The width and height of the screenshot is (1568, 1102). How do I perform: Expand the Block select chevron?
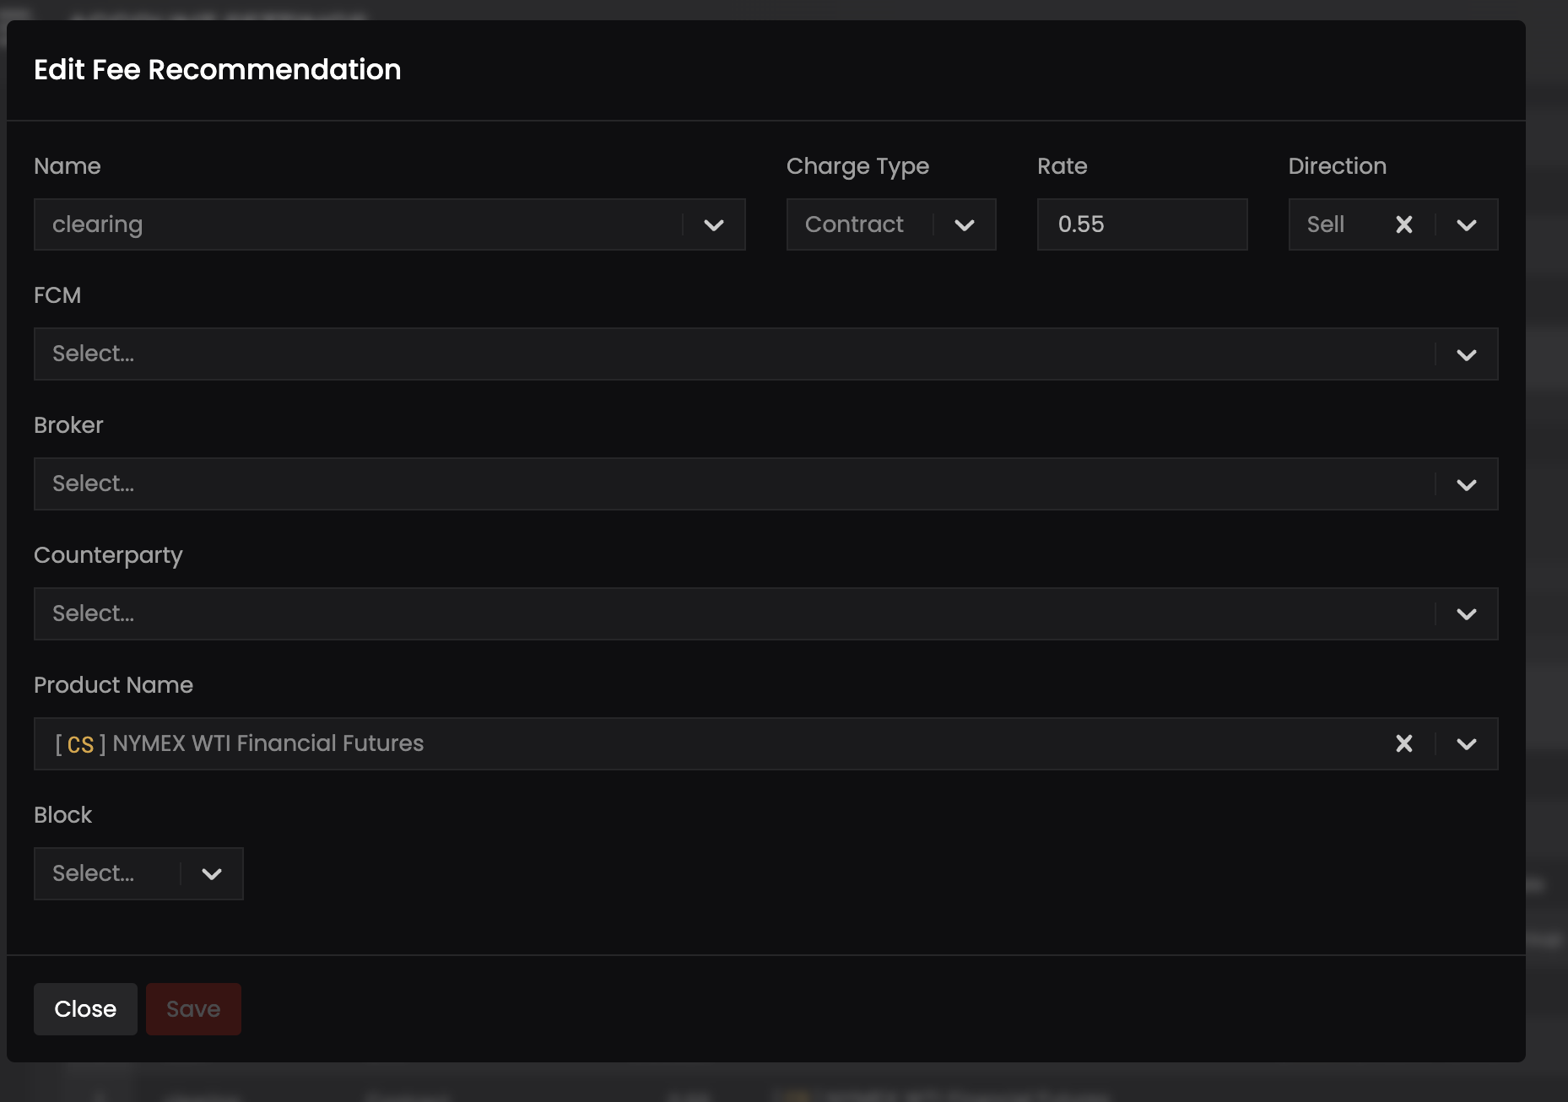tap(212, 874)
